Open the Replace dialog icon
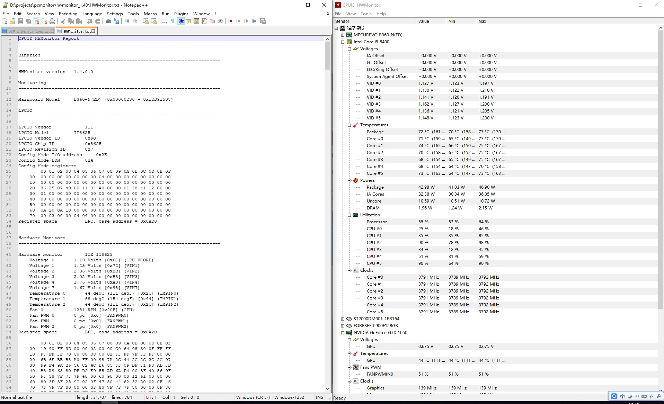Screen dimensions: 664x404 click(x=116, y=21)
